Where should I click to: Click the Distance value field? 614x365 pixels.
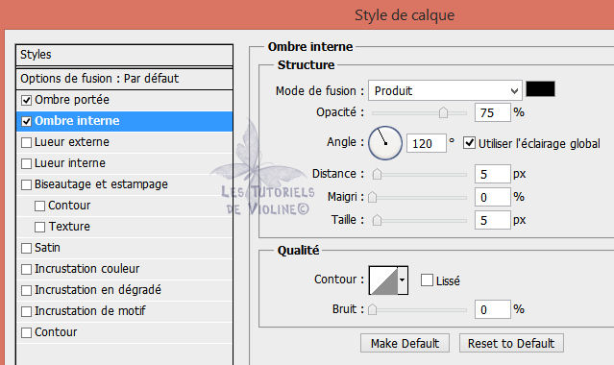click(x=492, y=174)
